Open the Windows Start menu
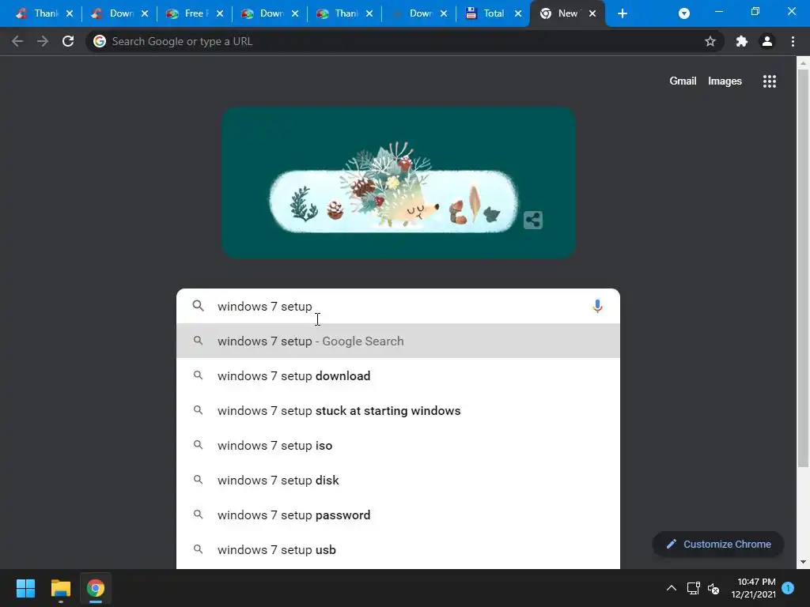Image resolution: width=810 pixels, height=607 pixels. [x=25, y=588]
